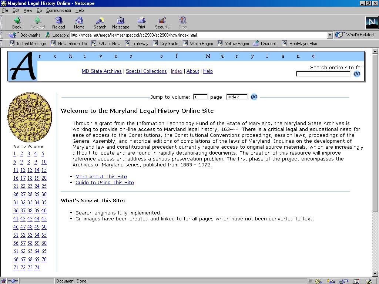
Task: Follow the Guide to Using This Site link
Action: [105, 182]
